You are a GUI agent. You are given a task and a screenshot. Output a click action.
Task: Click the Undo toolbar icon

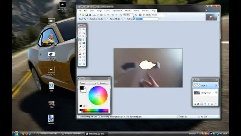point(113,15)
